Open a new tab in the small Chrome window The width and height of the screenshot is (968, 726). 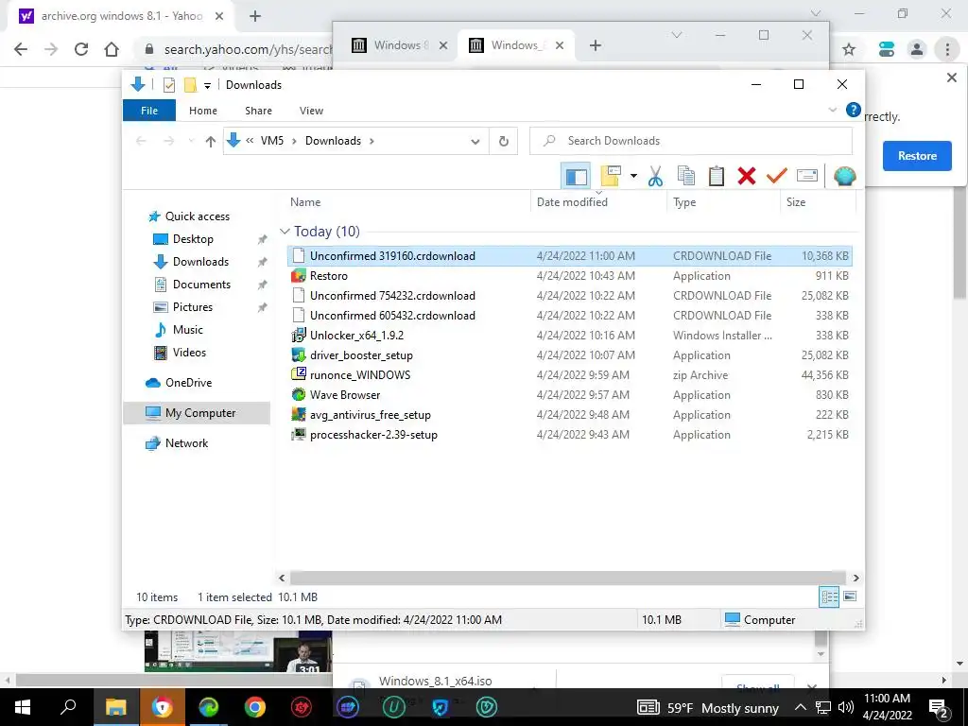pyautogui.click(x=596, y=45)
